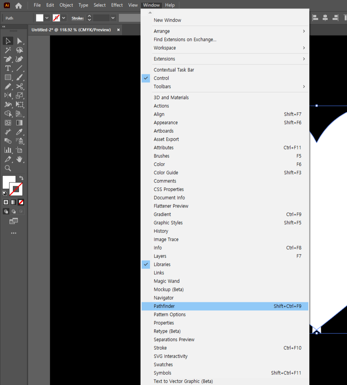
Task: Expand the Extensions submenu
Action: [225, 59]
